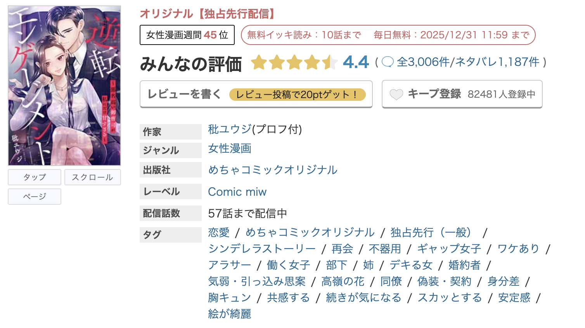Click the レビュー投稿で20ptゲット badge

pos(298,94)
